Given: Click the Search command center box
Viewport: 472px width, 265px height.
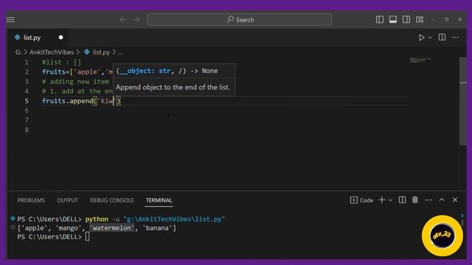Looking at the screenshot, I should (x=240, y=20).
